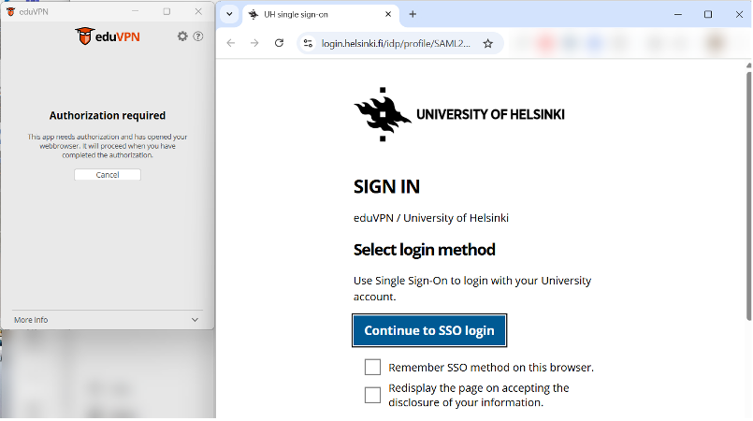Go back in browser history
753x421 pixels.
[x=231, y=43]
